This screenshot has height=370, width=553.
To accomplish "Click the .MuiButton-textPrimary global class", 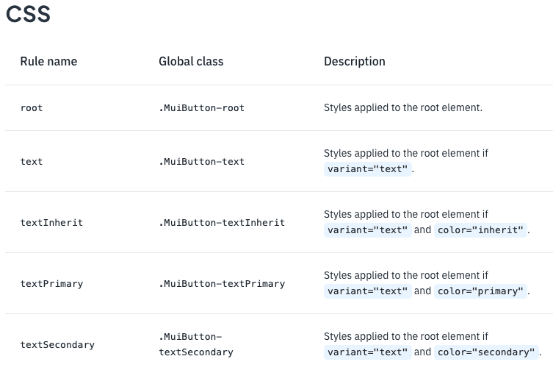I will tap(222, 283).
